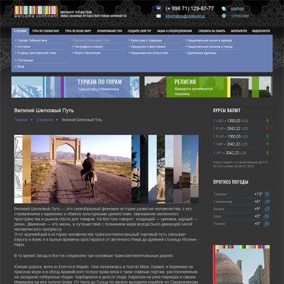Select the 'Фотогалерея' menu item
Viewport: 284px width, 284px height.
(x=239, y=31)
